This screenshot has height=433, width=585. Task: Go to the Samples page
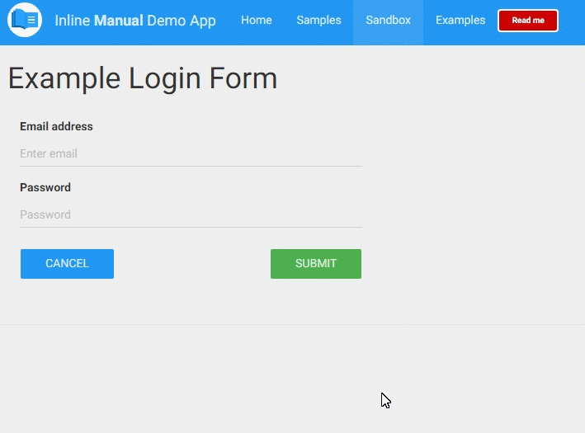pos(318,20)
